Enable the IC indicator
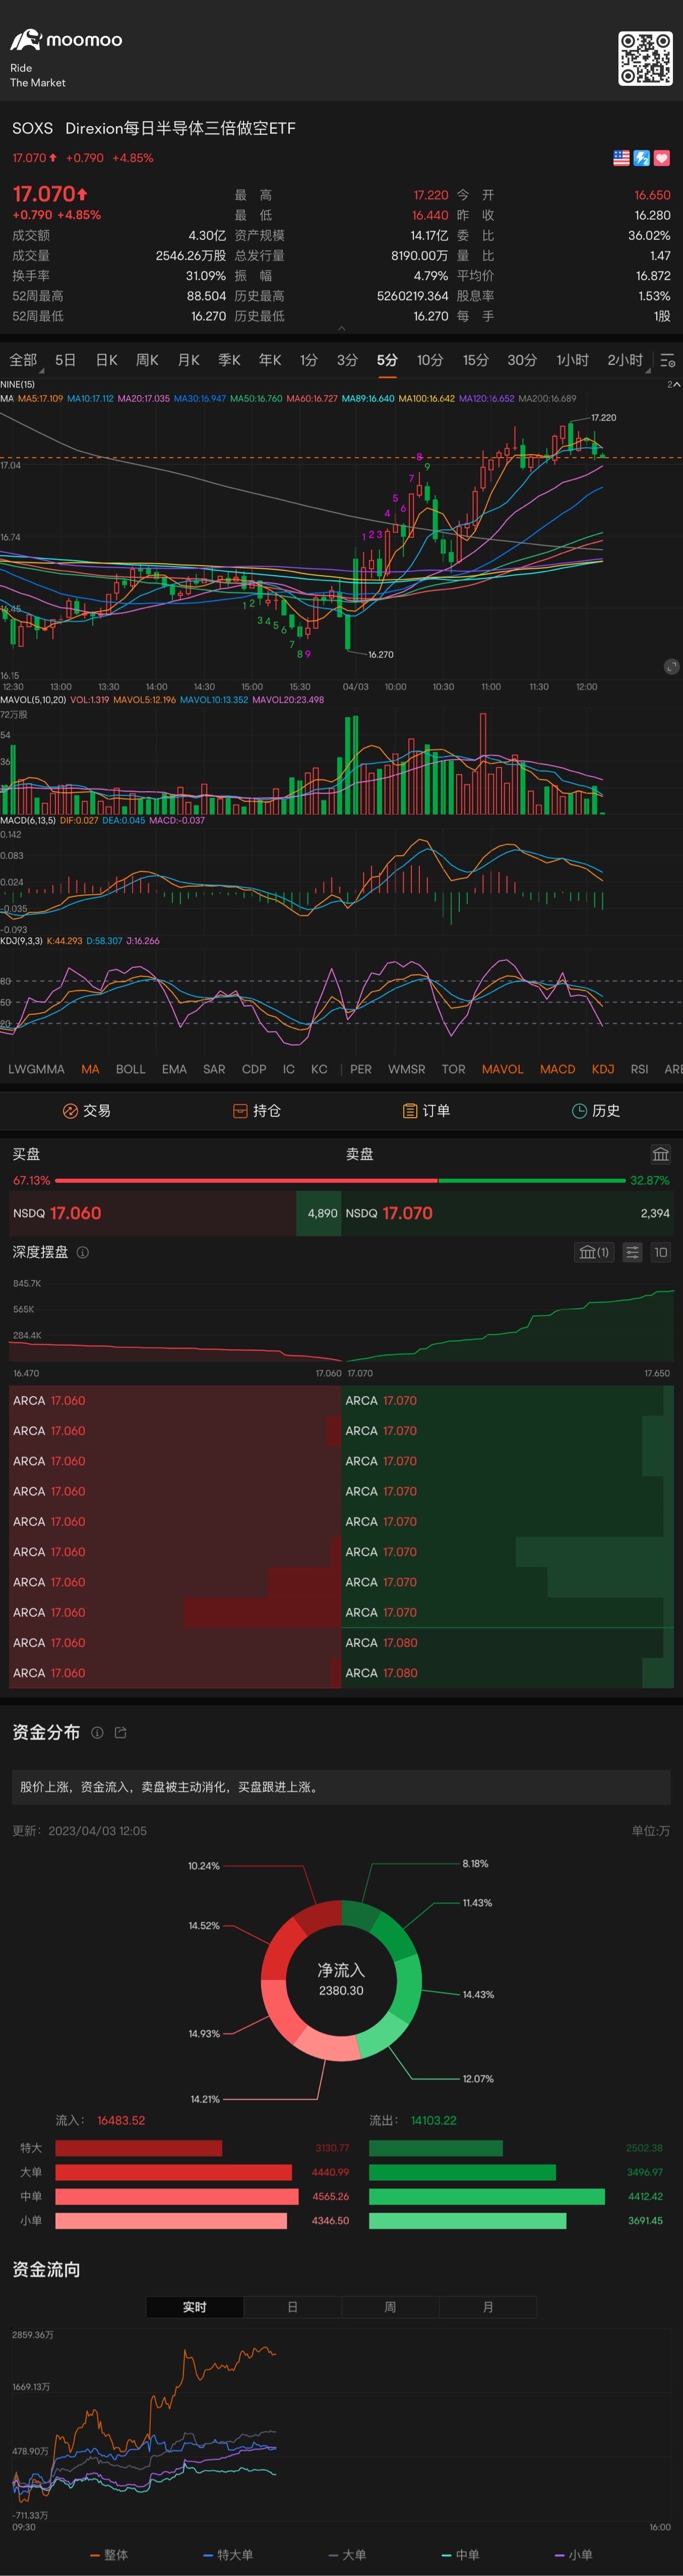Screen dimensions: 683x2576 pyautogui.click(x=289, y=1069)
